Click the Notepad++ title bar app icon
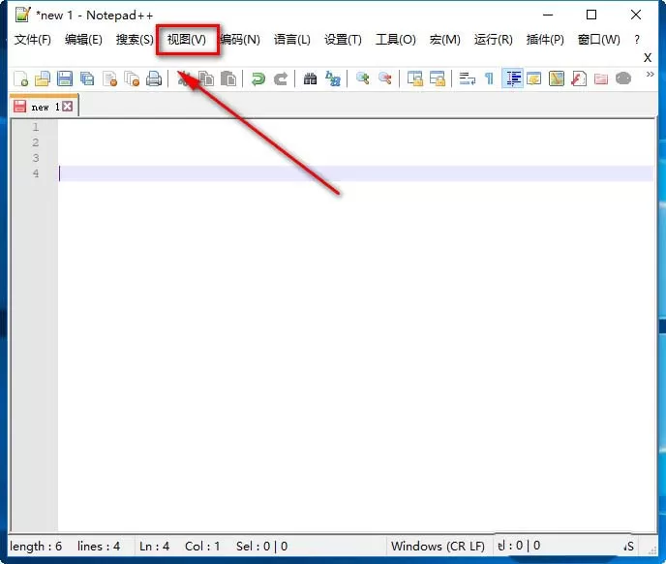 coord(22,15)
